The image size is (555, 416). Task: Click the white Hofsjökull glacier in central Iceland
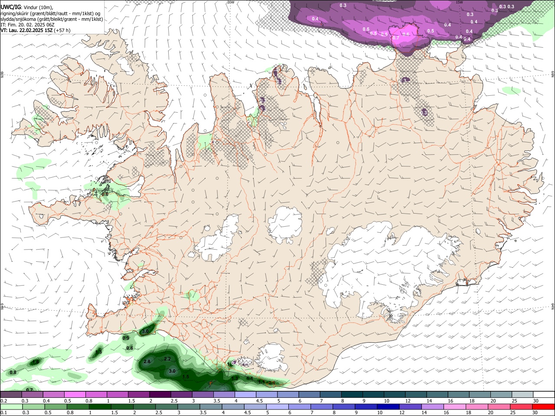click(x=285, y=224)
